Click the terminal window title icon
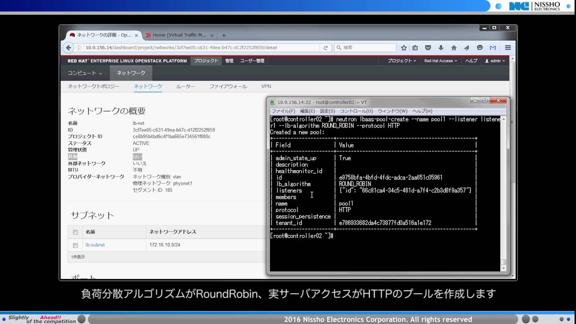The width and height of the screenshot is (576, 324). pyautogui.click(x=273, y=102)
